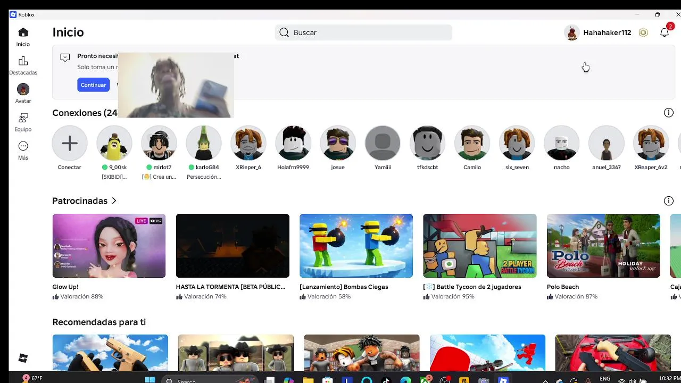Click the Glow Up! title text
The height and width of the screenshot is (383, 681).
[x=65, y=287]
